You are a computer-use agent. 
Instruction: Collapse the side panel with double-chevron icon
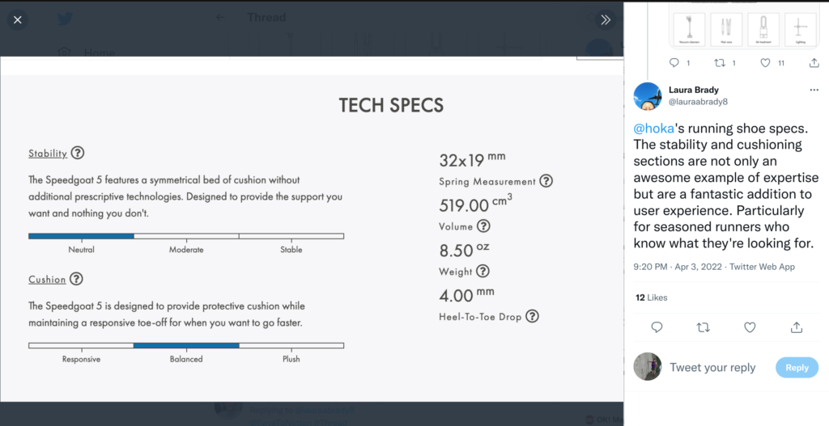click(x=606, y=20)
